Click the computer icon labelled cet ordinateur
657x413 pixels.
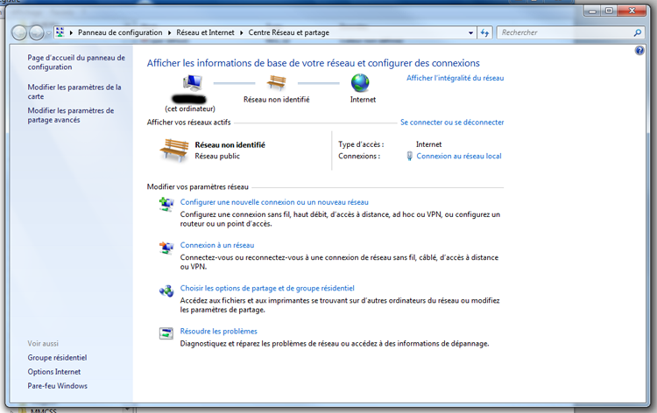(x=193, y=83)
